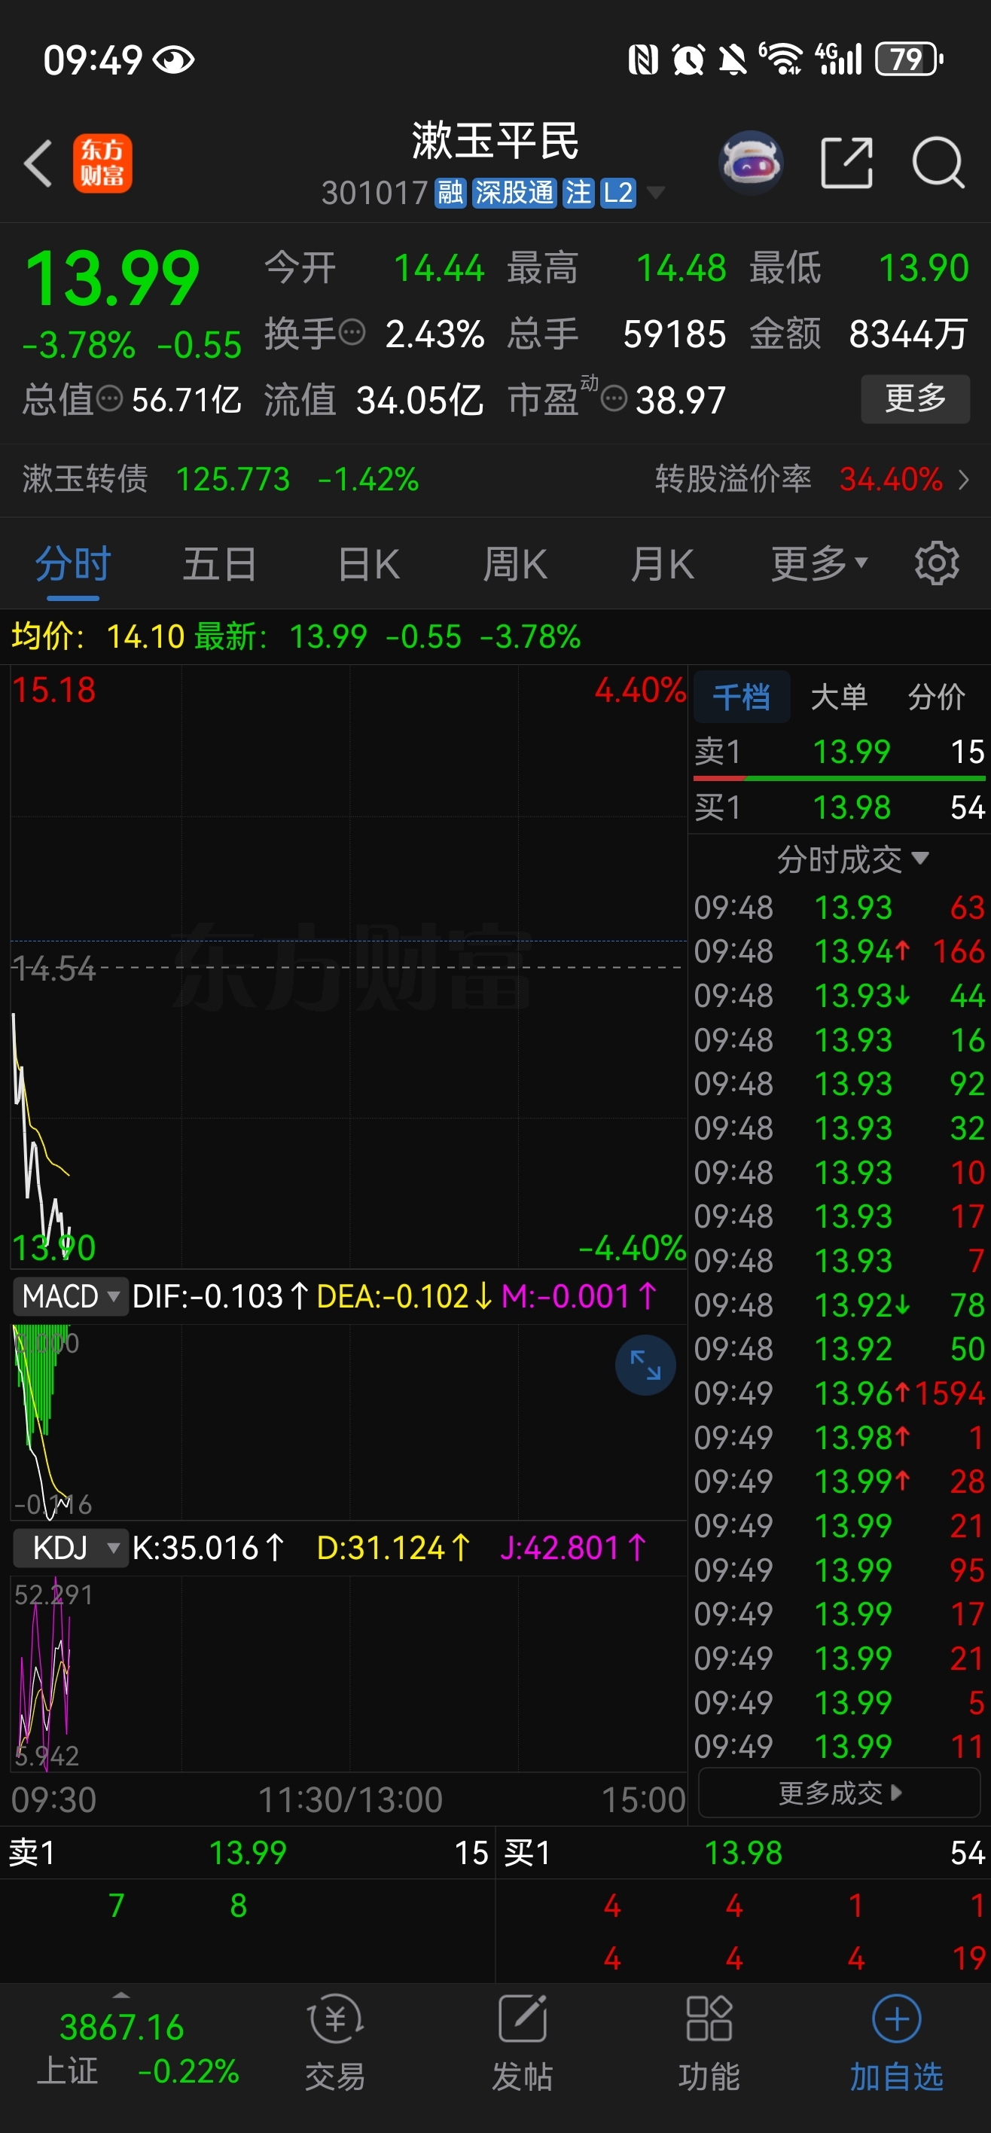The height and width of the screenshot is (2133, 991).
Task: Tap bottom 买1 13.98 queue row
Action: point(743,1852)
